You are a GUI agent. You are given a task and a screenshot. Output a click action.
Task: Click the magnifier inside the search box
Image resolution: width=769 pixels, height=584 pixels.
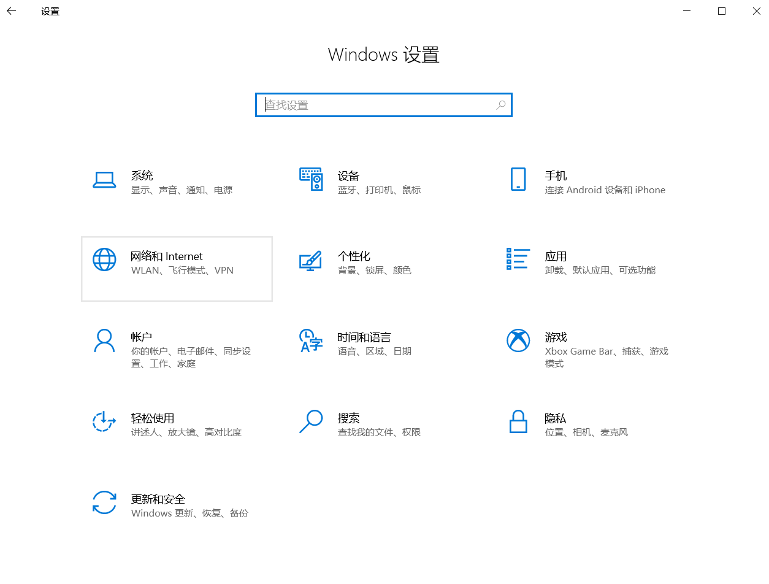click(500, 104)
